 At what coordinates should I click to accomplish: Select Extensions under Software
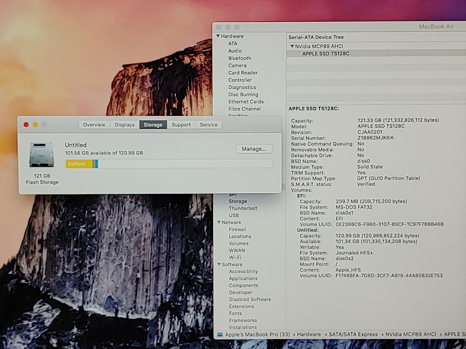(241, 306)
